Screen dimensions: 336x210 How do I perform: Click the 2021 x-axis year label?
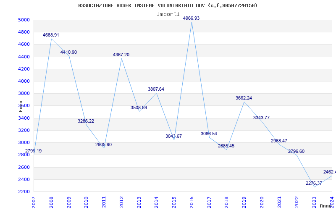coord(279,202)
